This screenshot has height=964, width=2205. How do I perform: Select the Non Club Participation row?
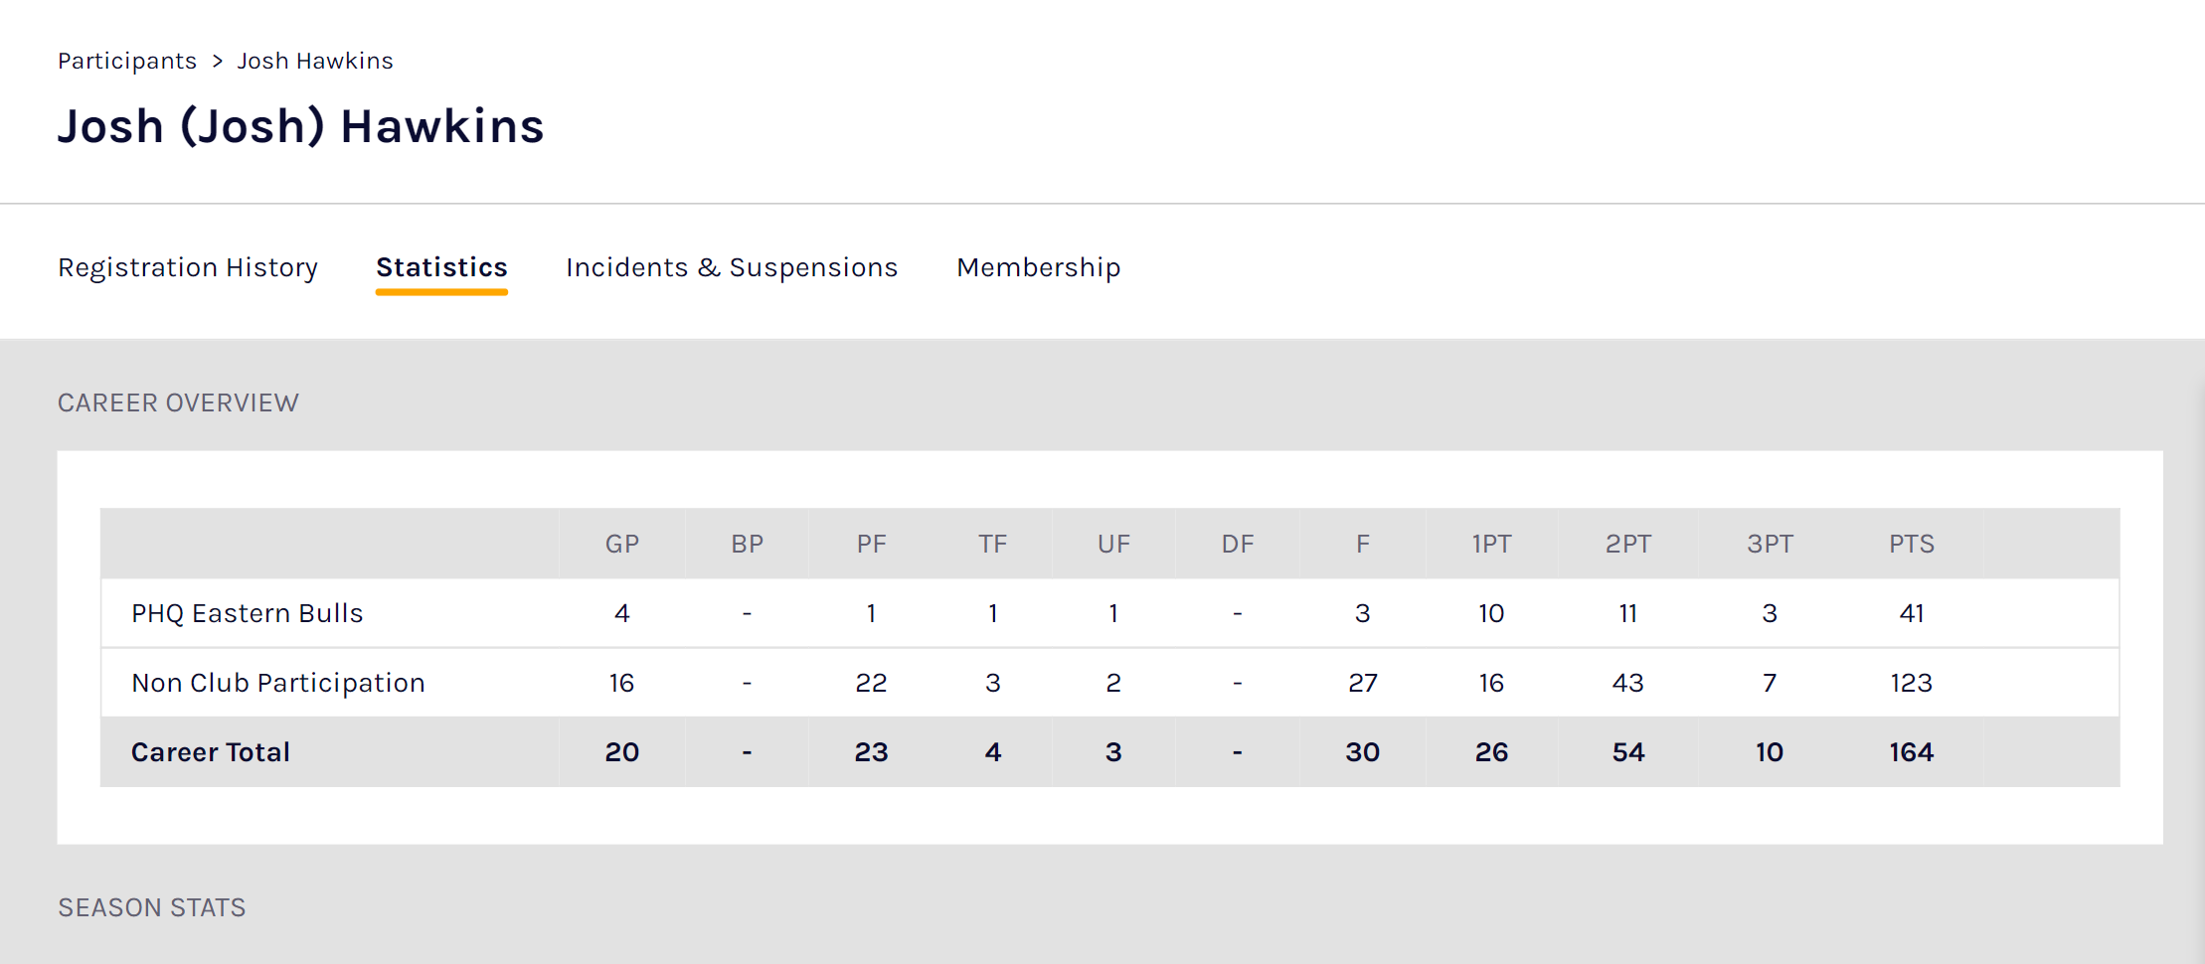[x=278, y=683]
